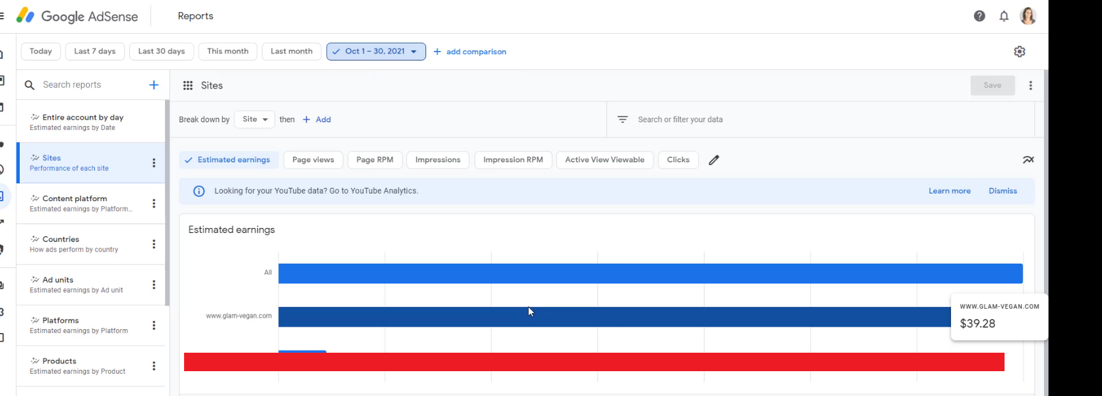Open three-dot menu for Countries report
Screen dimensions: 1102x396
154,244
